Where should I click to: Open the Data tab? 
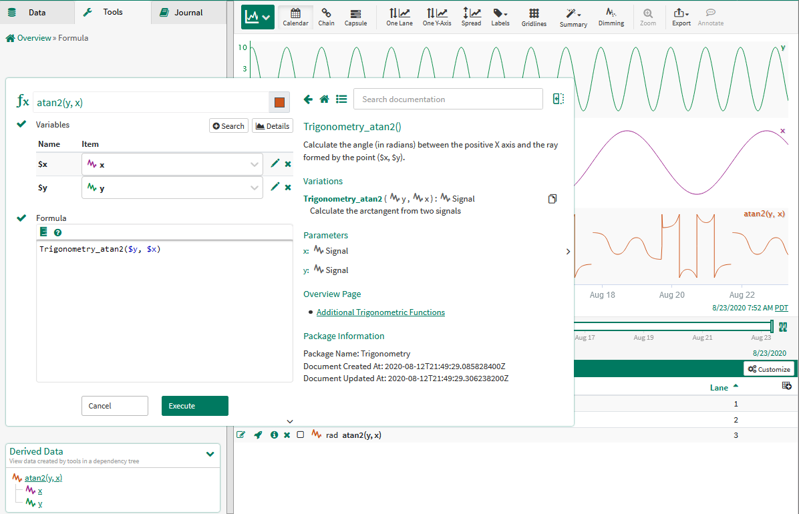37,11
